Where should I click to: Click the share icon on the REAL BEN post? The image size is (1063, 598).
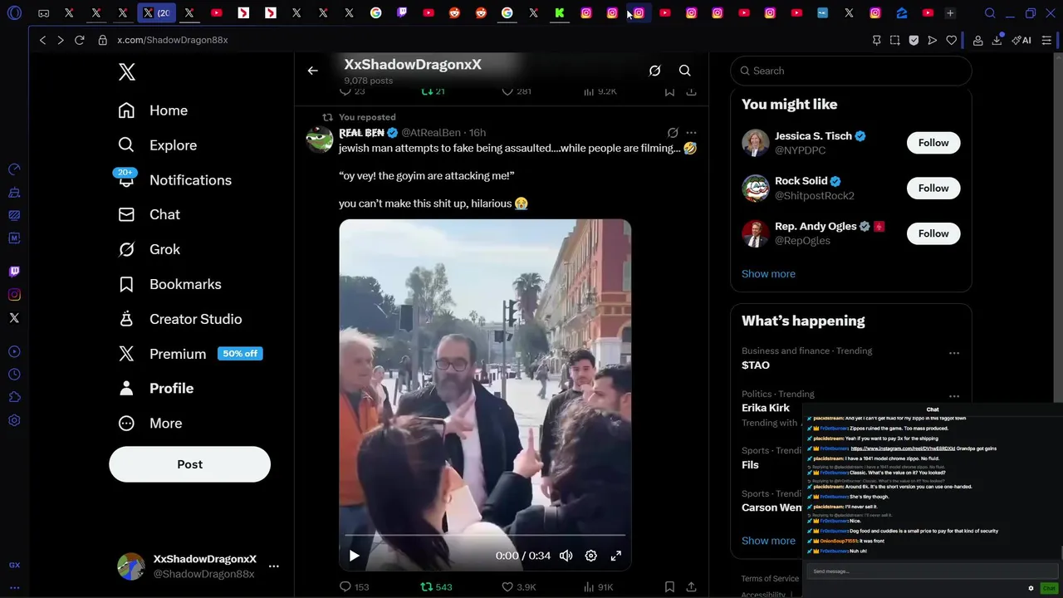(x=691, y=587)
